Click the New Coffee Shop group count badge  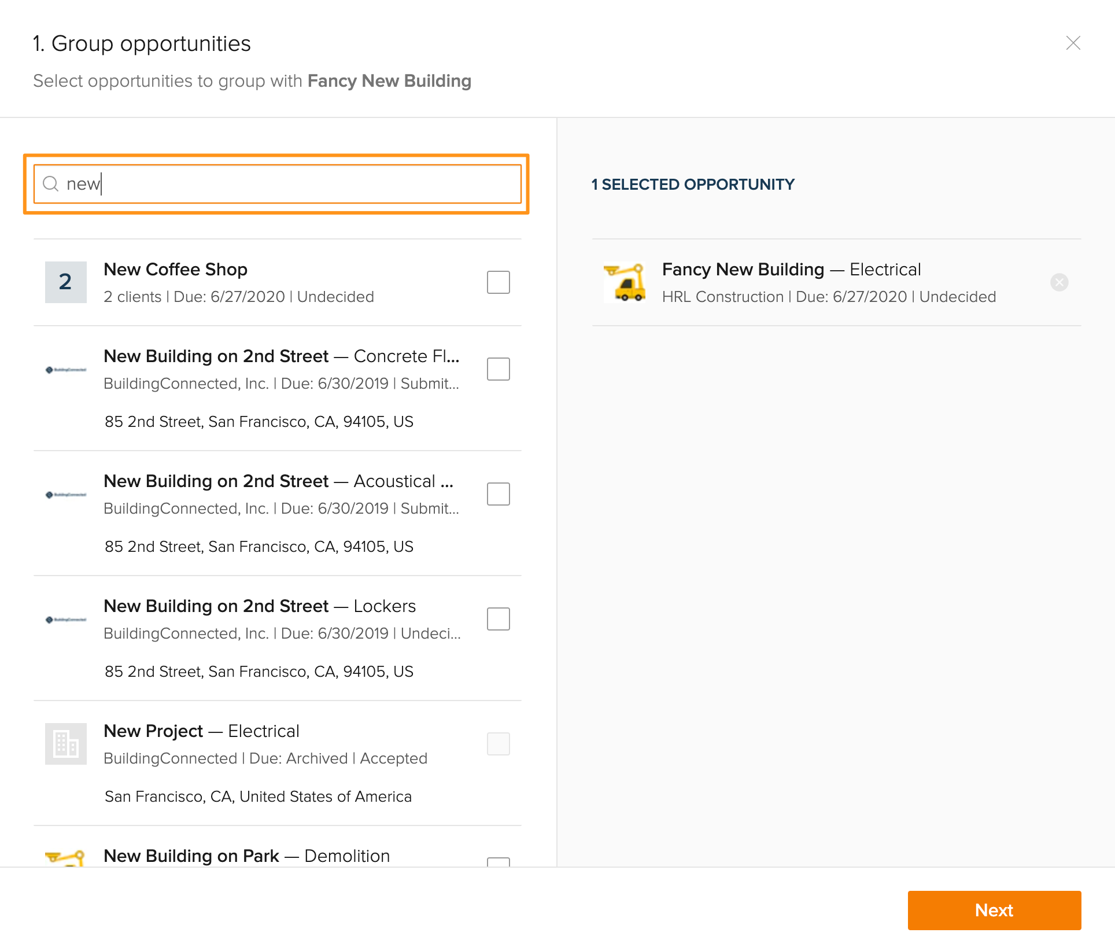click(65, 282)
